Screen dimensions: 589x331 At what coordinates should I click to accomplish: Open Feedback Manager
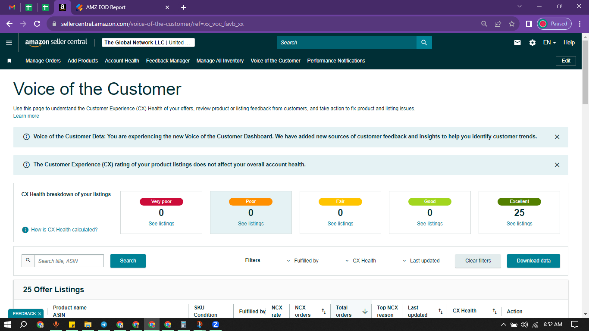(x=168, y=61)
